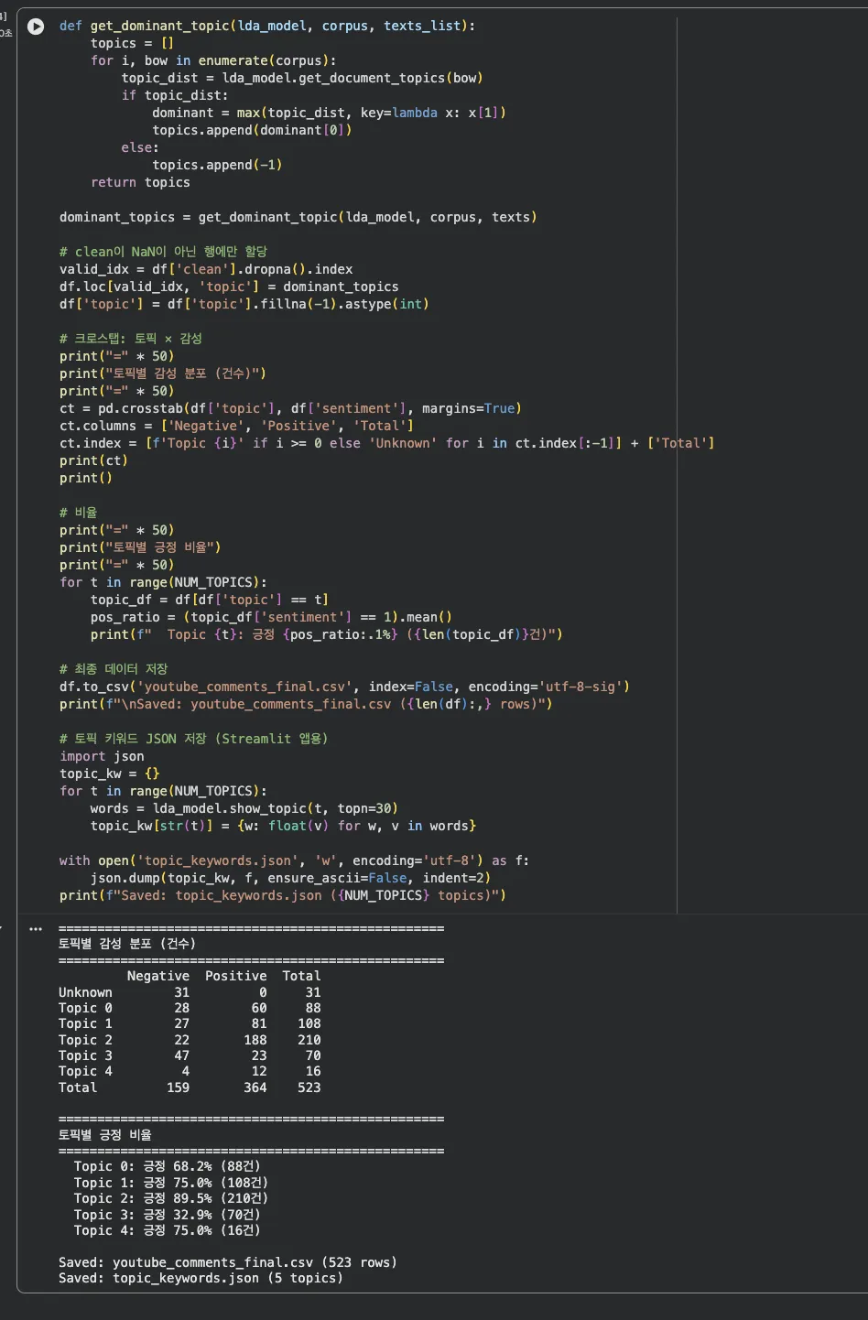Click the ellipsis output indicator

tap(36, 928)
